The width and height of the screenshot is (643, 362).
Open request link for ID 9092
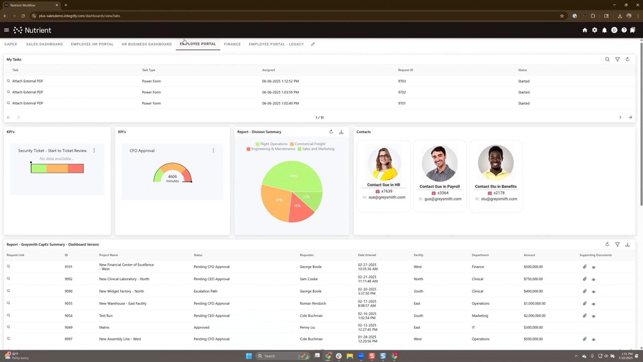[9, 279]
